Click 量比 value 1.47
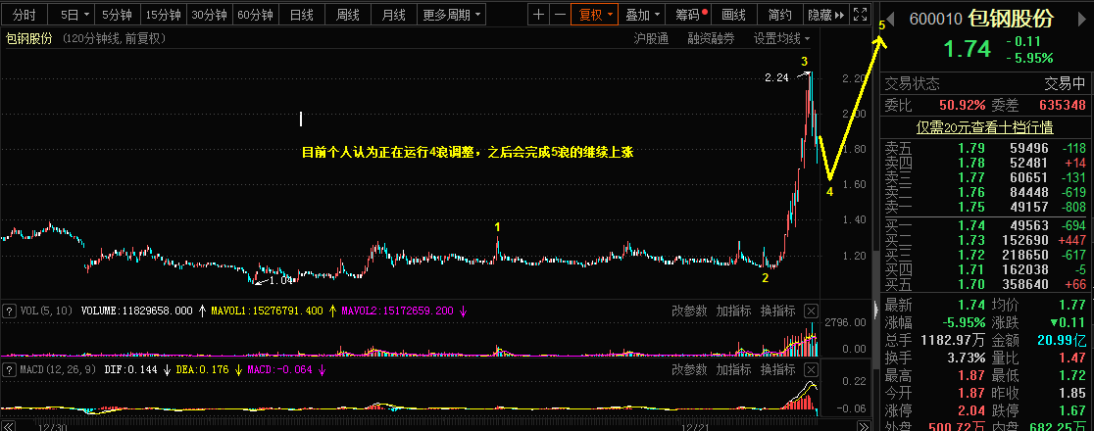Screen dimensions: 1094x431 pos(1074,359)
